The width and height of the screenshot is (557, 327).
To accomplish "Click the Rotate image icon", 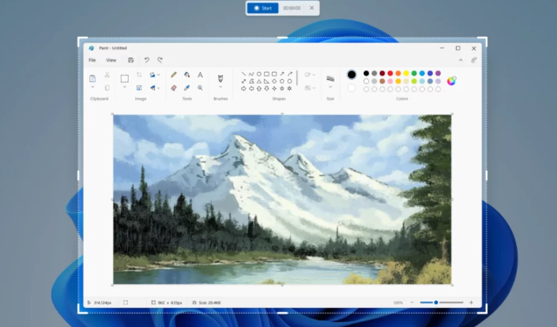I will pos(152,74).
